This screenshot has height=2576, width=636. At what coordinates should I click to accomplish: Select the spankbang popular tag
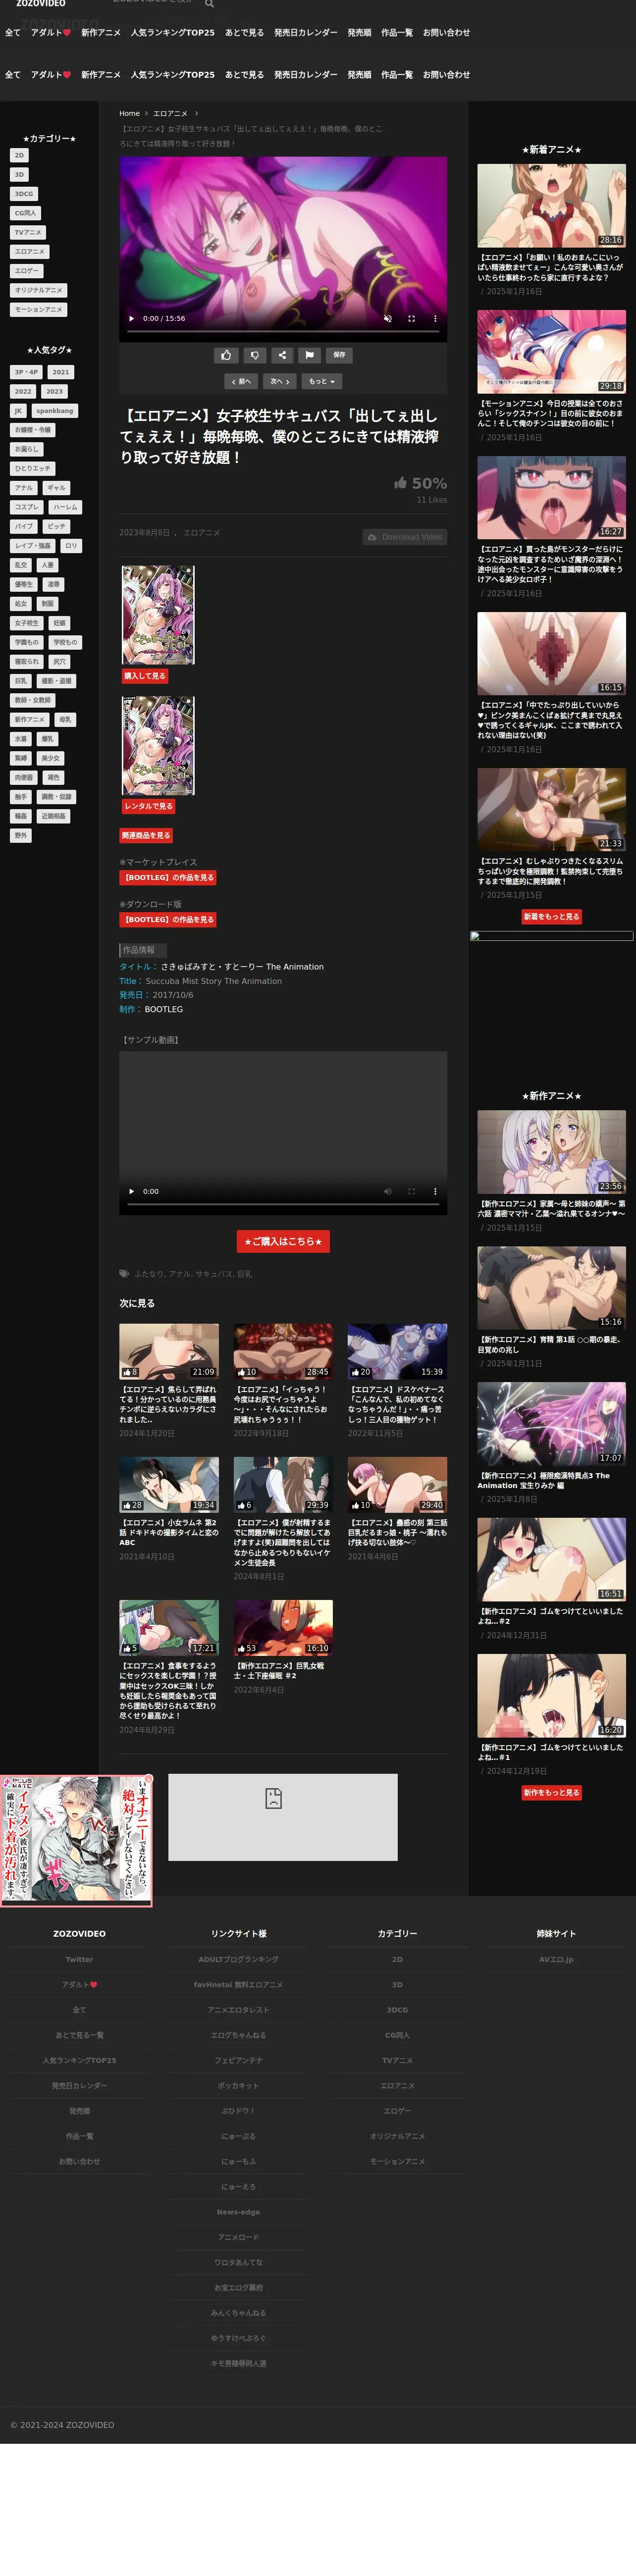click(54, 410)
